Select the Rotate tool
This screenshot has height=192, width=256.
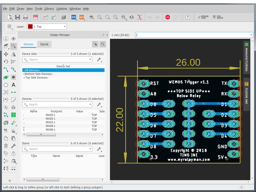pyautogui.click(x=6, y=61)
